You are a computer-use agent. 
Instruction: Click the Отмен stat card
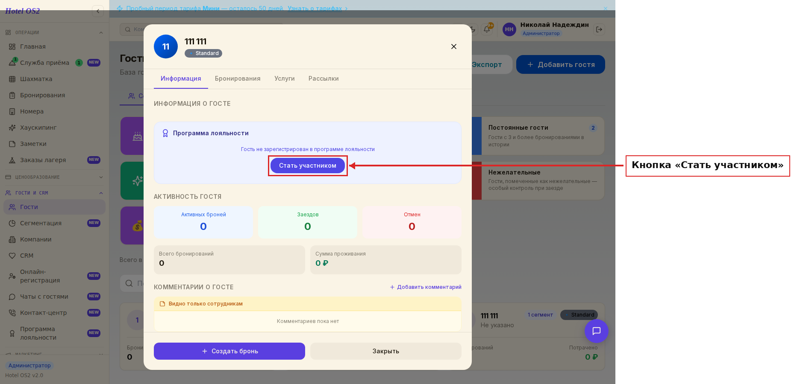[412, 222]
